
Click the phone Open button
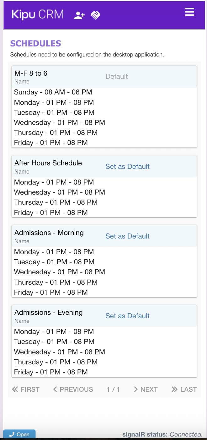point(19,434)
